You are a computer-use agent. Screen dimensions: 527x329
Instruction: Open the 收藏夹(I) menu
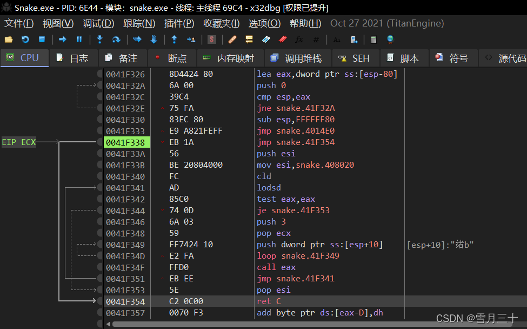(221, 23)
